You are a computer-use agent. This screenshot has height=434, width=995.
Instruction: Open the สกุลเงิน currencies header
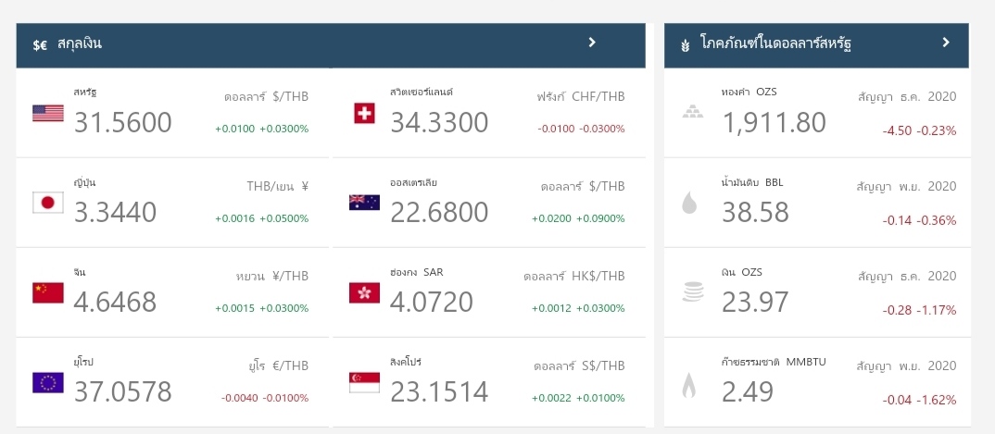[79, 43]
